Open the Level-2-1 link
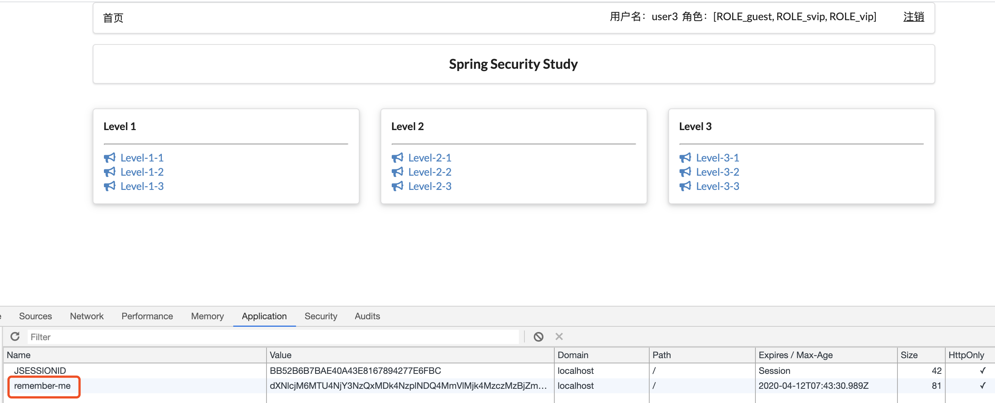 [429, 158]
